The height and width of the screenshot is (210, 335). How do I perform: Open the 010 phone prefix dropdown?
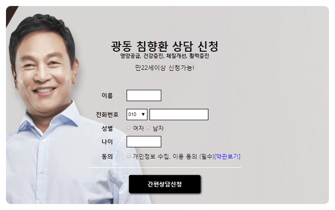point(137,114)
